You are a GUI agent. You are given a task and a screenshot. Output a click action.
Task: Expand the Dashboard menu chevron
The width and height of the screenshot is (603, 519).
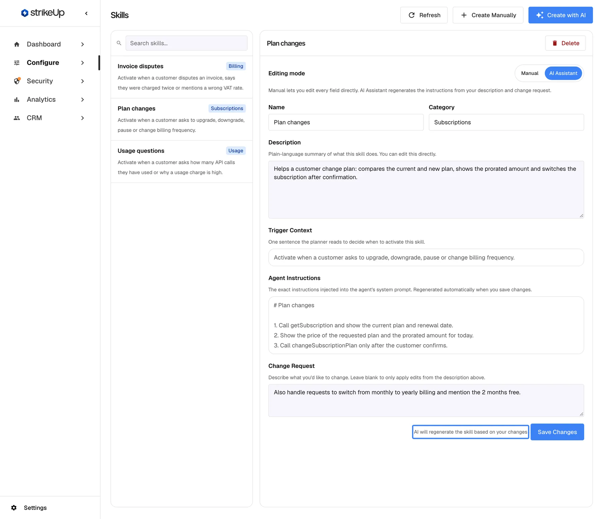(x=82, y=44)
